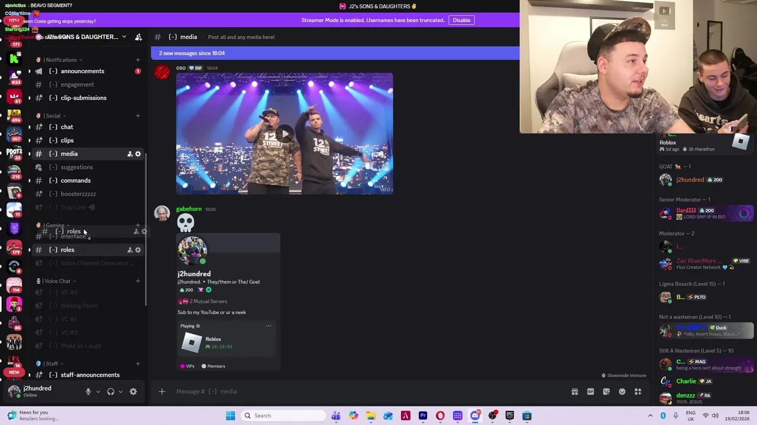Toggle microphone mute in user panel
The image size is (757, 425).
click(x=88, y=391)
